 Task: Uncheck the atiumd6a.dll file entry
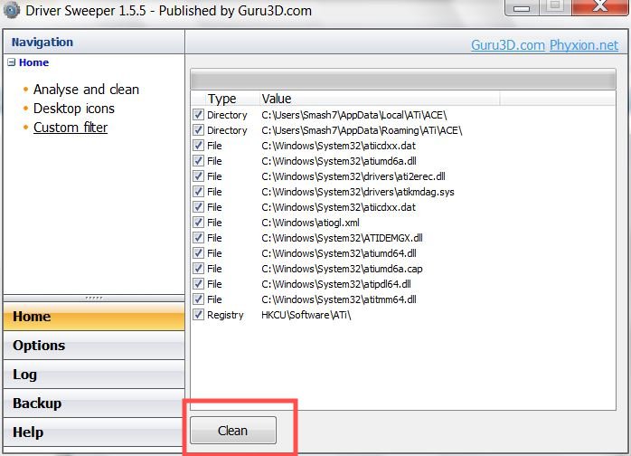click(x=198, y=160)
